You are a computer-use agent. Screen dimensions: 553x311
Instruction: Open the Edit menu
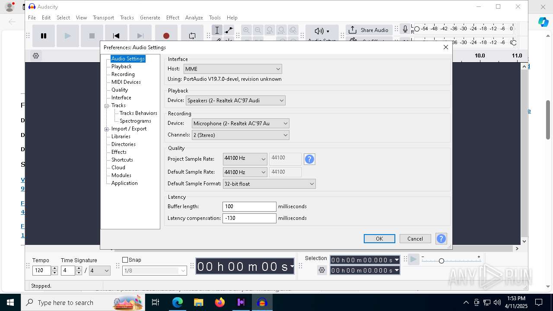coord(46,18)
